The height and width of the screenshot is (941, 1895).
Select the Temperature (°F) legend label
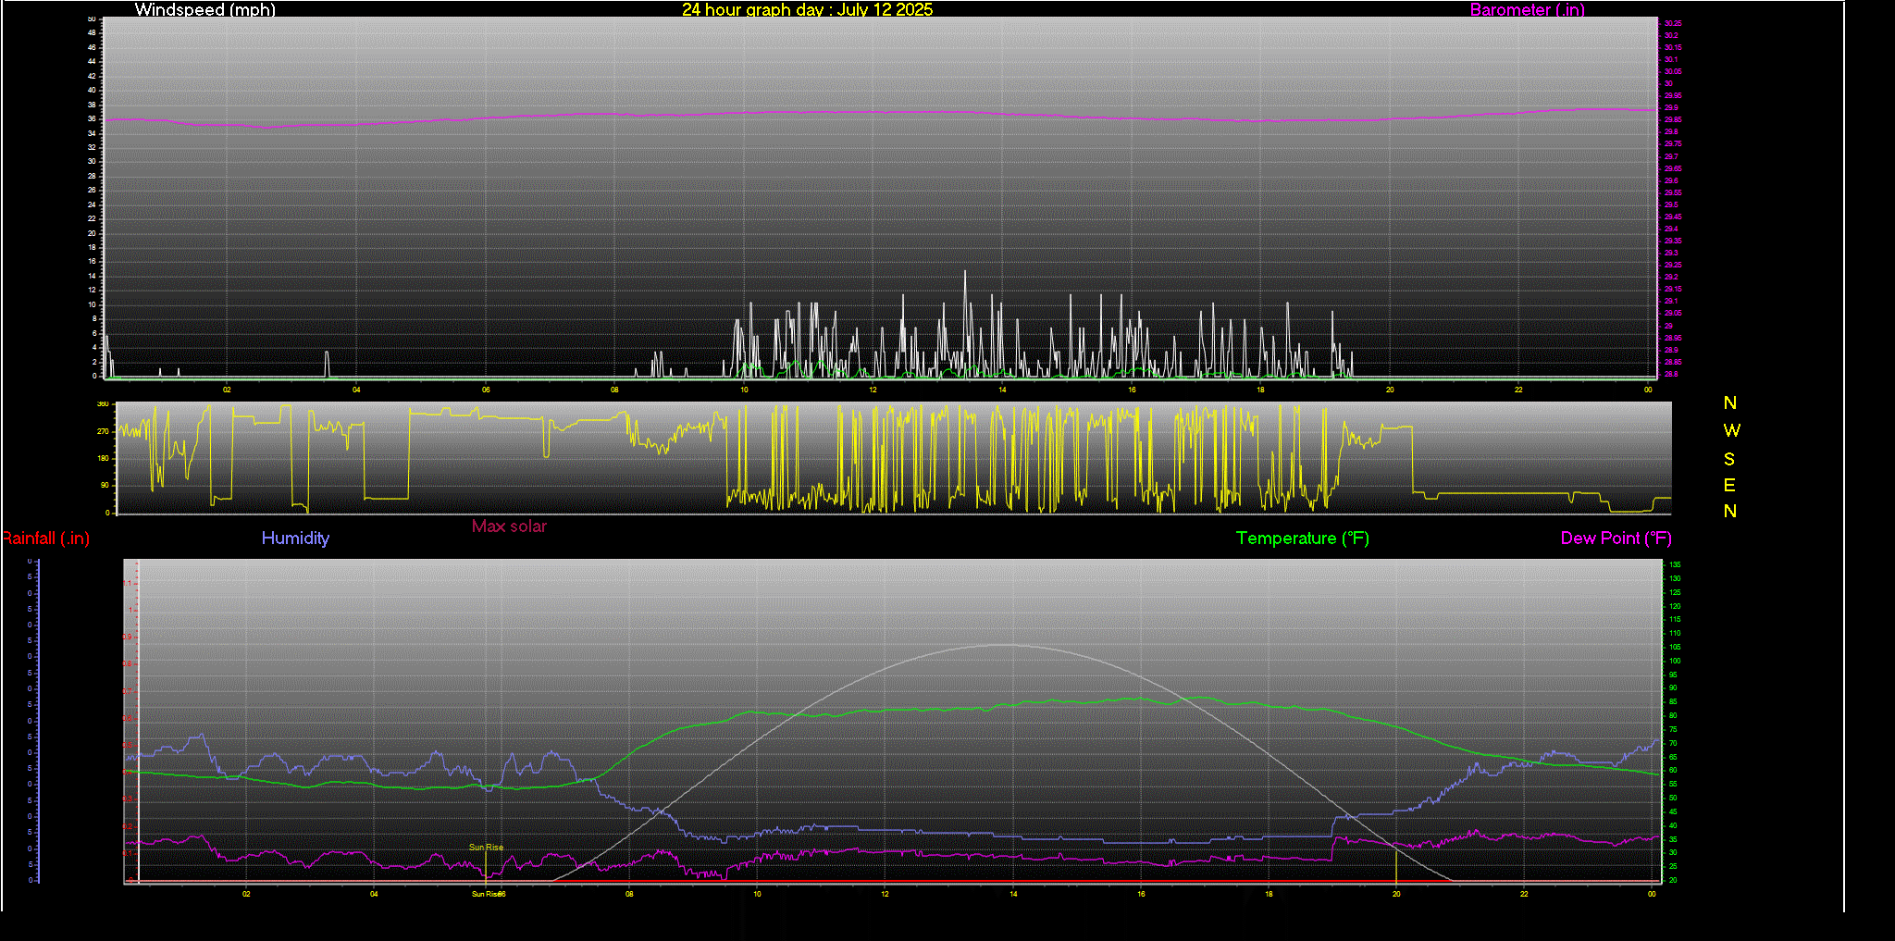pos(1302,538)
